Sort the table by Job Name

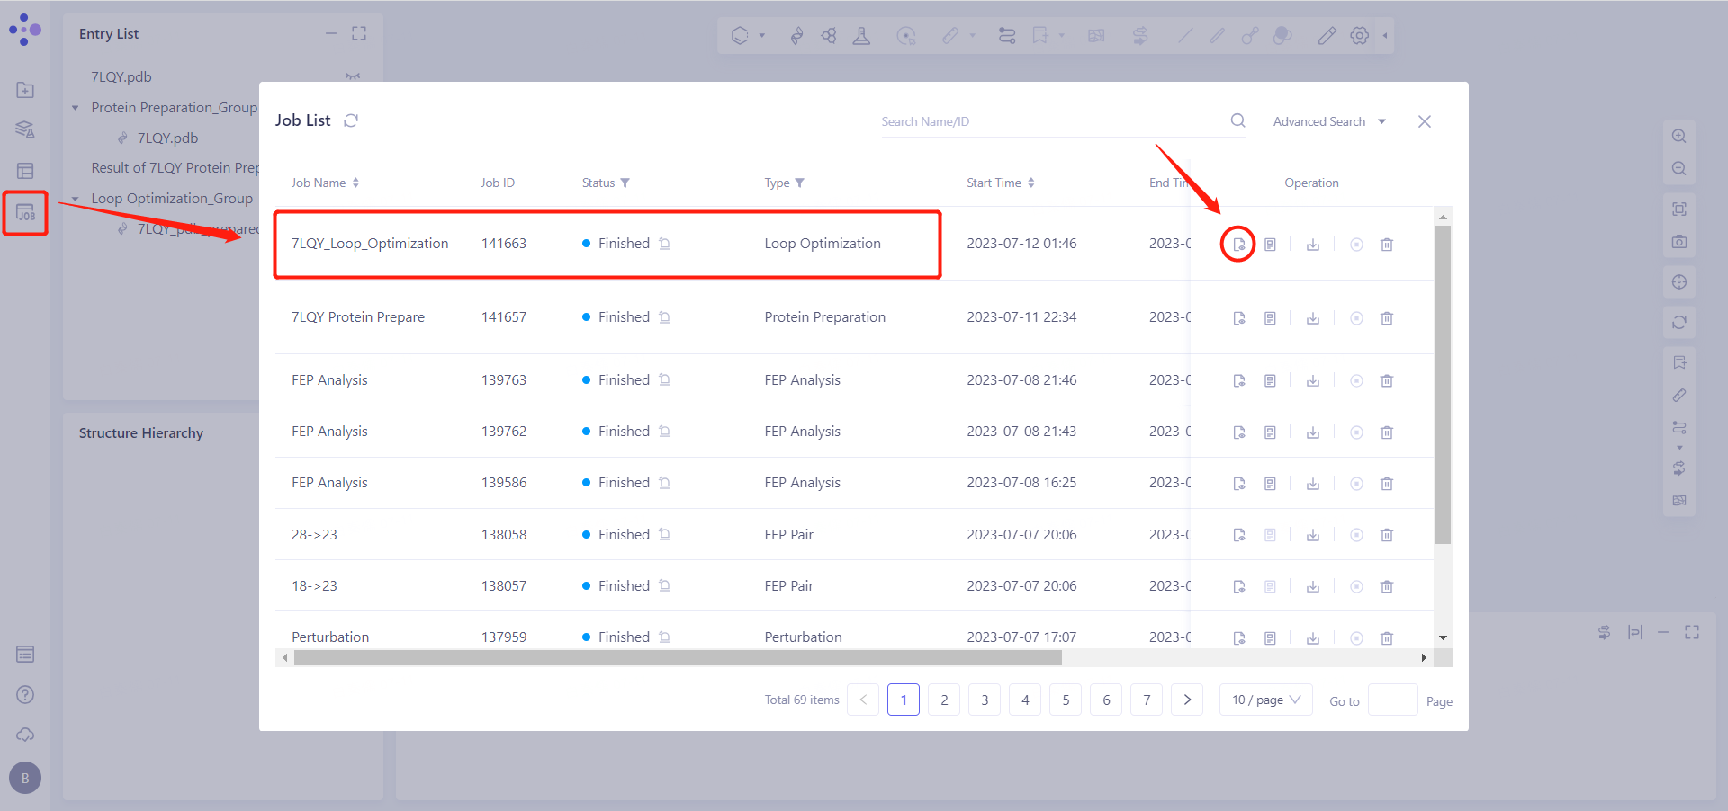coord(355,183)
